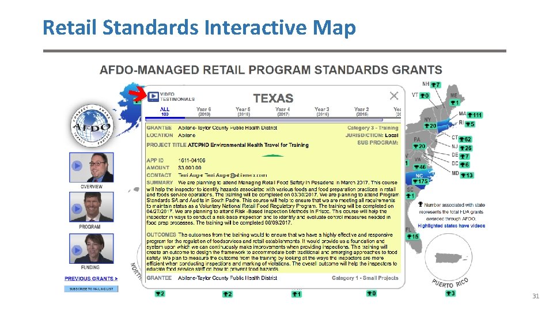Play the Program video thumbnail
Image resolution: width=553 pixels, height=311 pixels.
click(92, 207)
